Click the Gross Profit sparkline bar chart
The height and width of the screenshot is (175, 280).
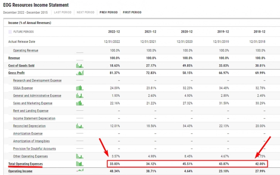[80, 73]
